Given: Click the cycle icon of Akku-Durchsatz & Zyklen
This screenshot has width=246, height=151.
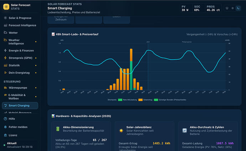Looking at the screenshot, I should point(185,130).
